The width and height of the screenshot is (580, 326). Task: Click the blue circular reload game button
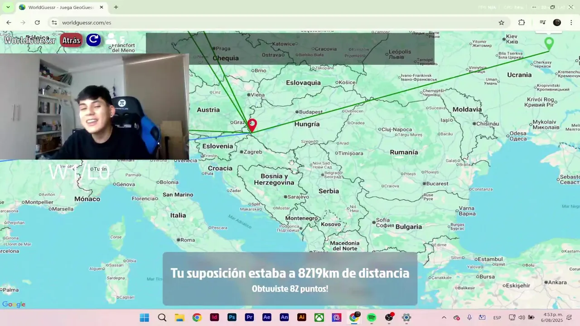click(x=94, y=40)
